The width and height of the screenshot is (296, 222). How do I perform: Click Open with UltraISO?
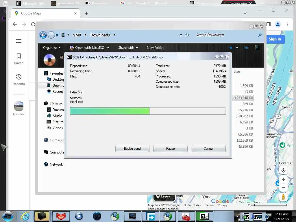point(87,48)
